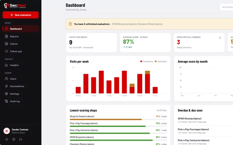
Task: Go to Settings in the sidebar
Action: 21,94
